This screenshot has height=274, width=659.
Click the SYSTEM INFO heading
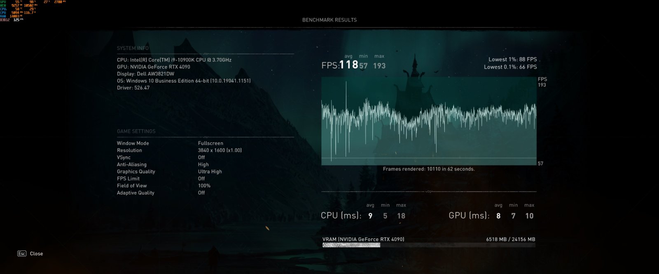(x=133, y=48)
